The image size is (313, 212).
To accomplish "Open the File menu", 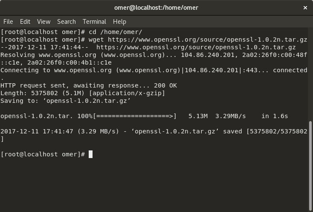I will point(8,21).
